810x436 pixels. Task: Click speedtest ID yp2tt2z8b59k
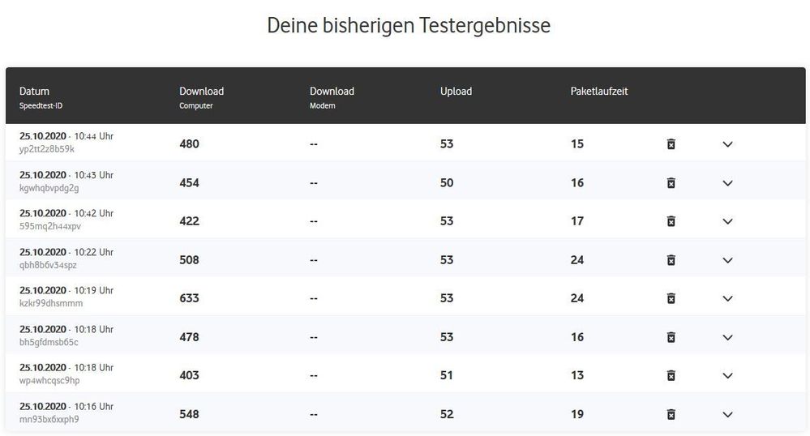pyautogui.click(x=47, y=150)
